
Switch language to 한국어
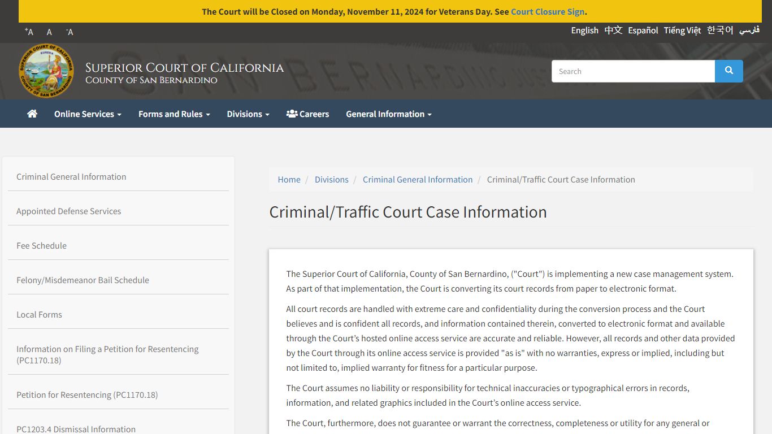click(x=720, y=30)
